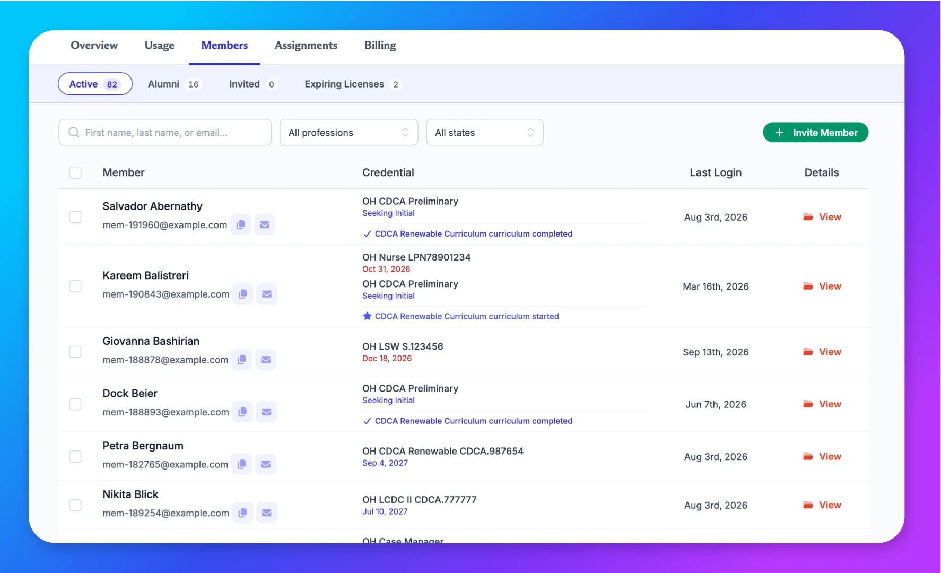Screen dimensions: 941x573
Task: Copy Nikita Blick's email address
Action: (243, 513)
